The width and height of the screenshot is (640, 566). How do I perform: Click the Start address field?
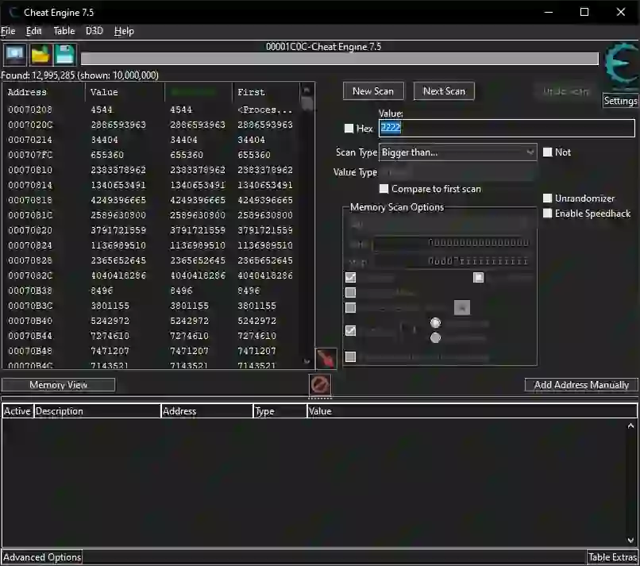(451, 243)
